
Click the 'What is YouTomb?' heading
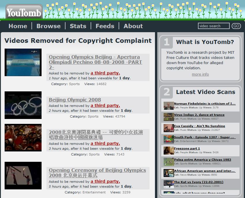[x=205, y=42]
